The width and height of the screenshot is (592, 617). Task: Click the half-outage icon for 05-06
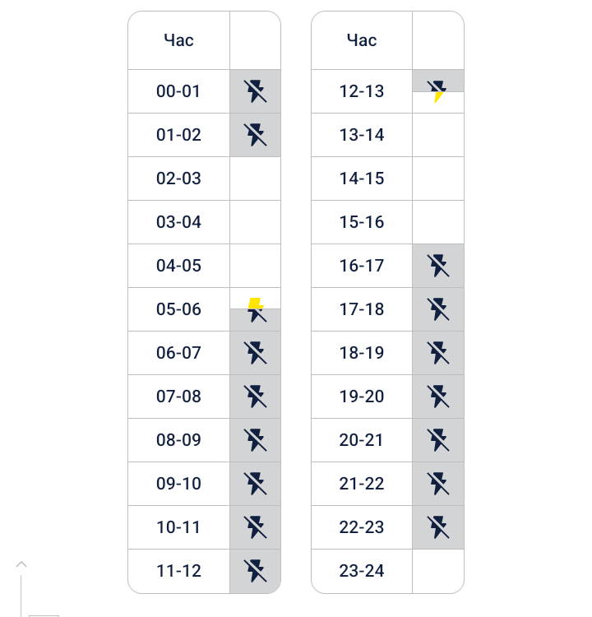pos(256,309)
